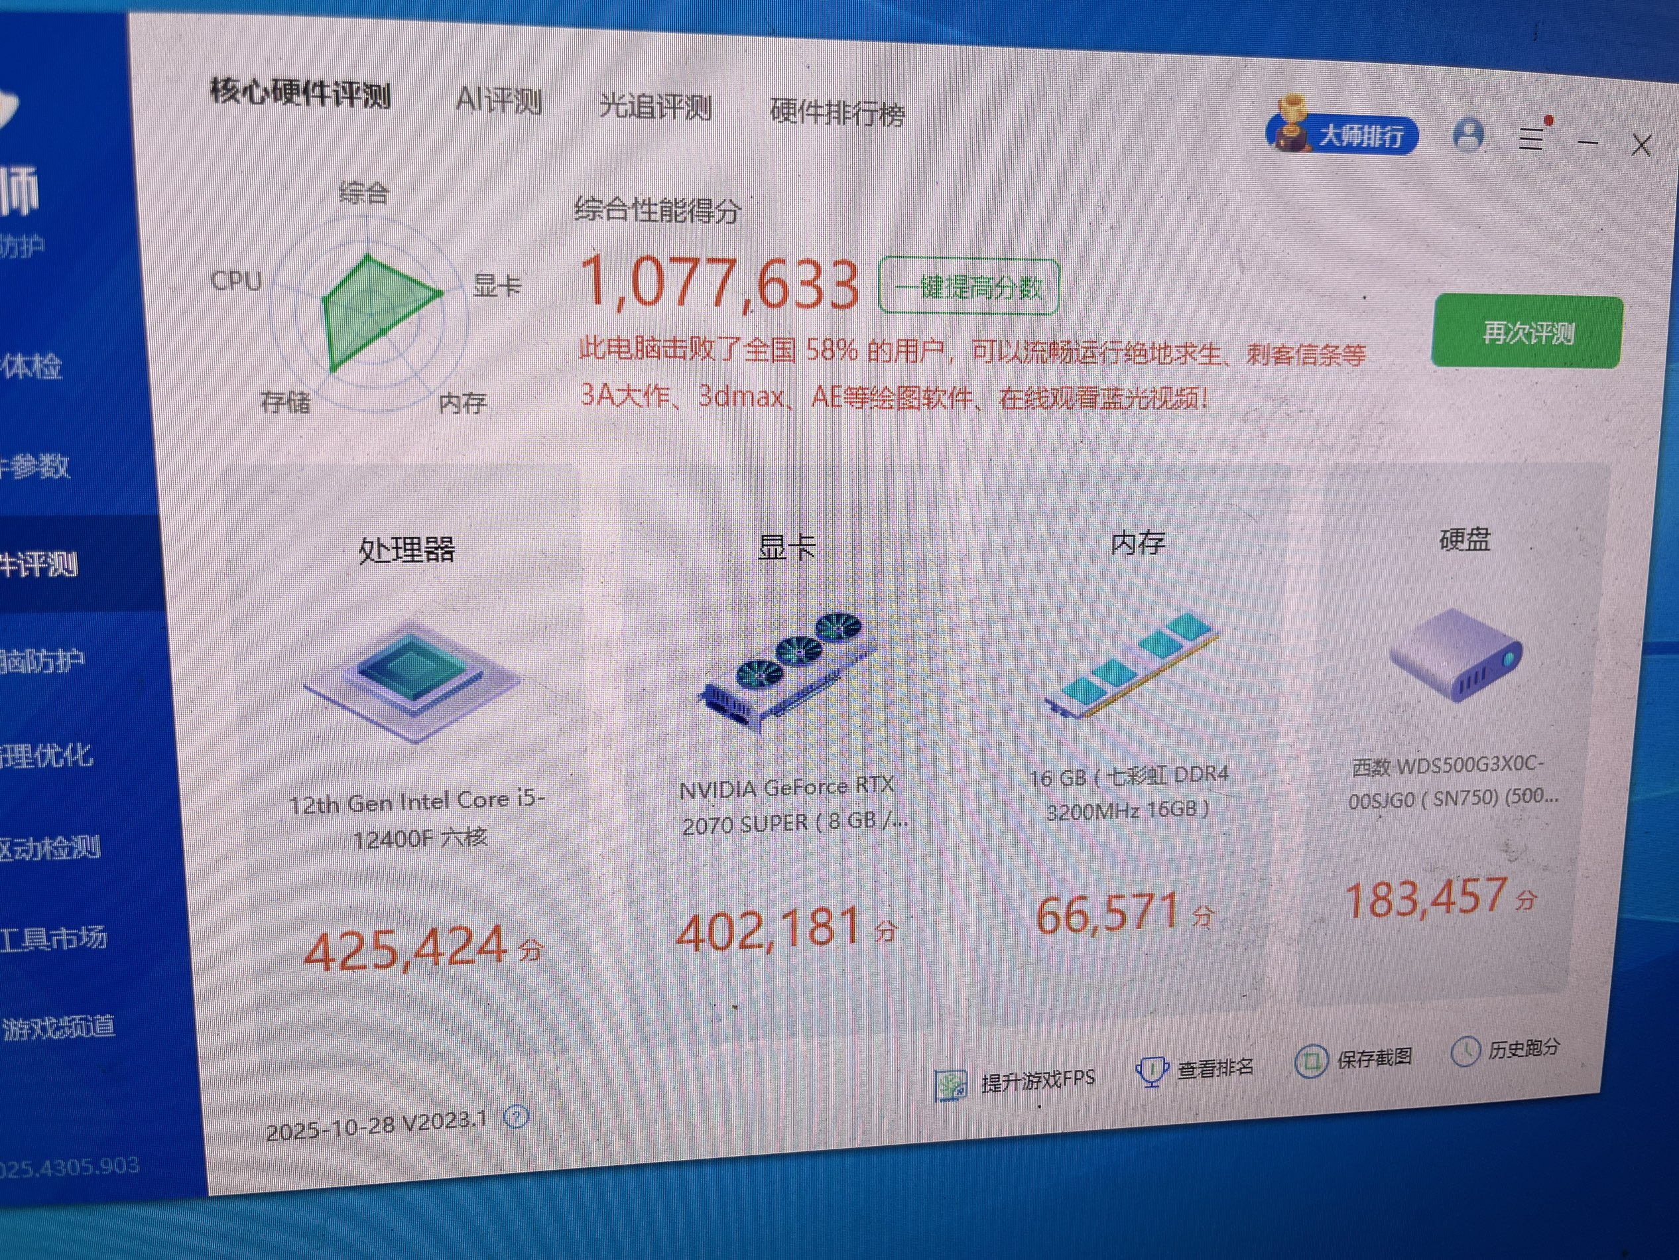Open the 硬件排行榜 tab

click(x=838, y=113)
